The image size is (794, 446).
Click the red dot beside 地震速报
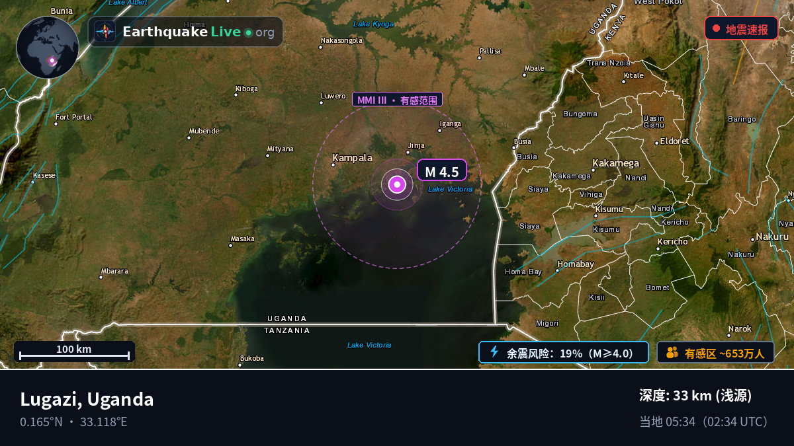(x=716, y=28)
